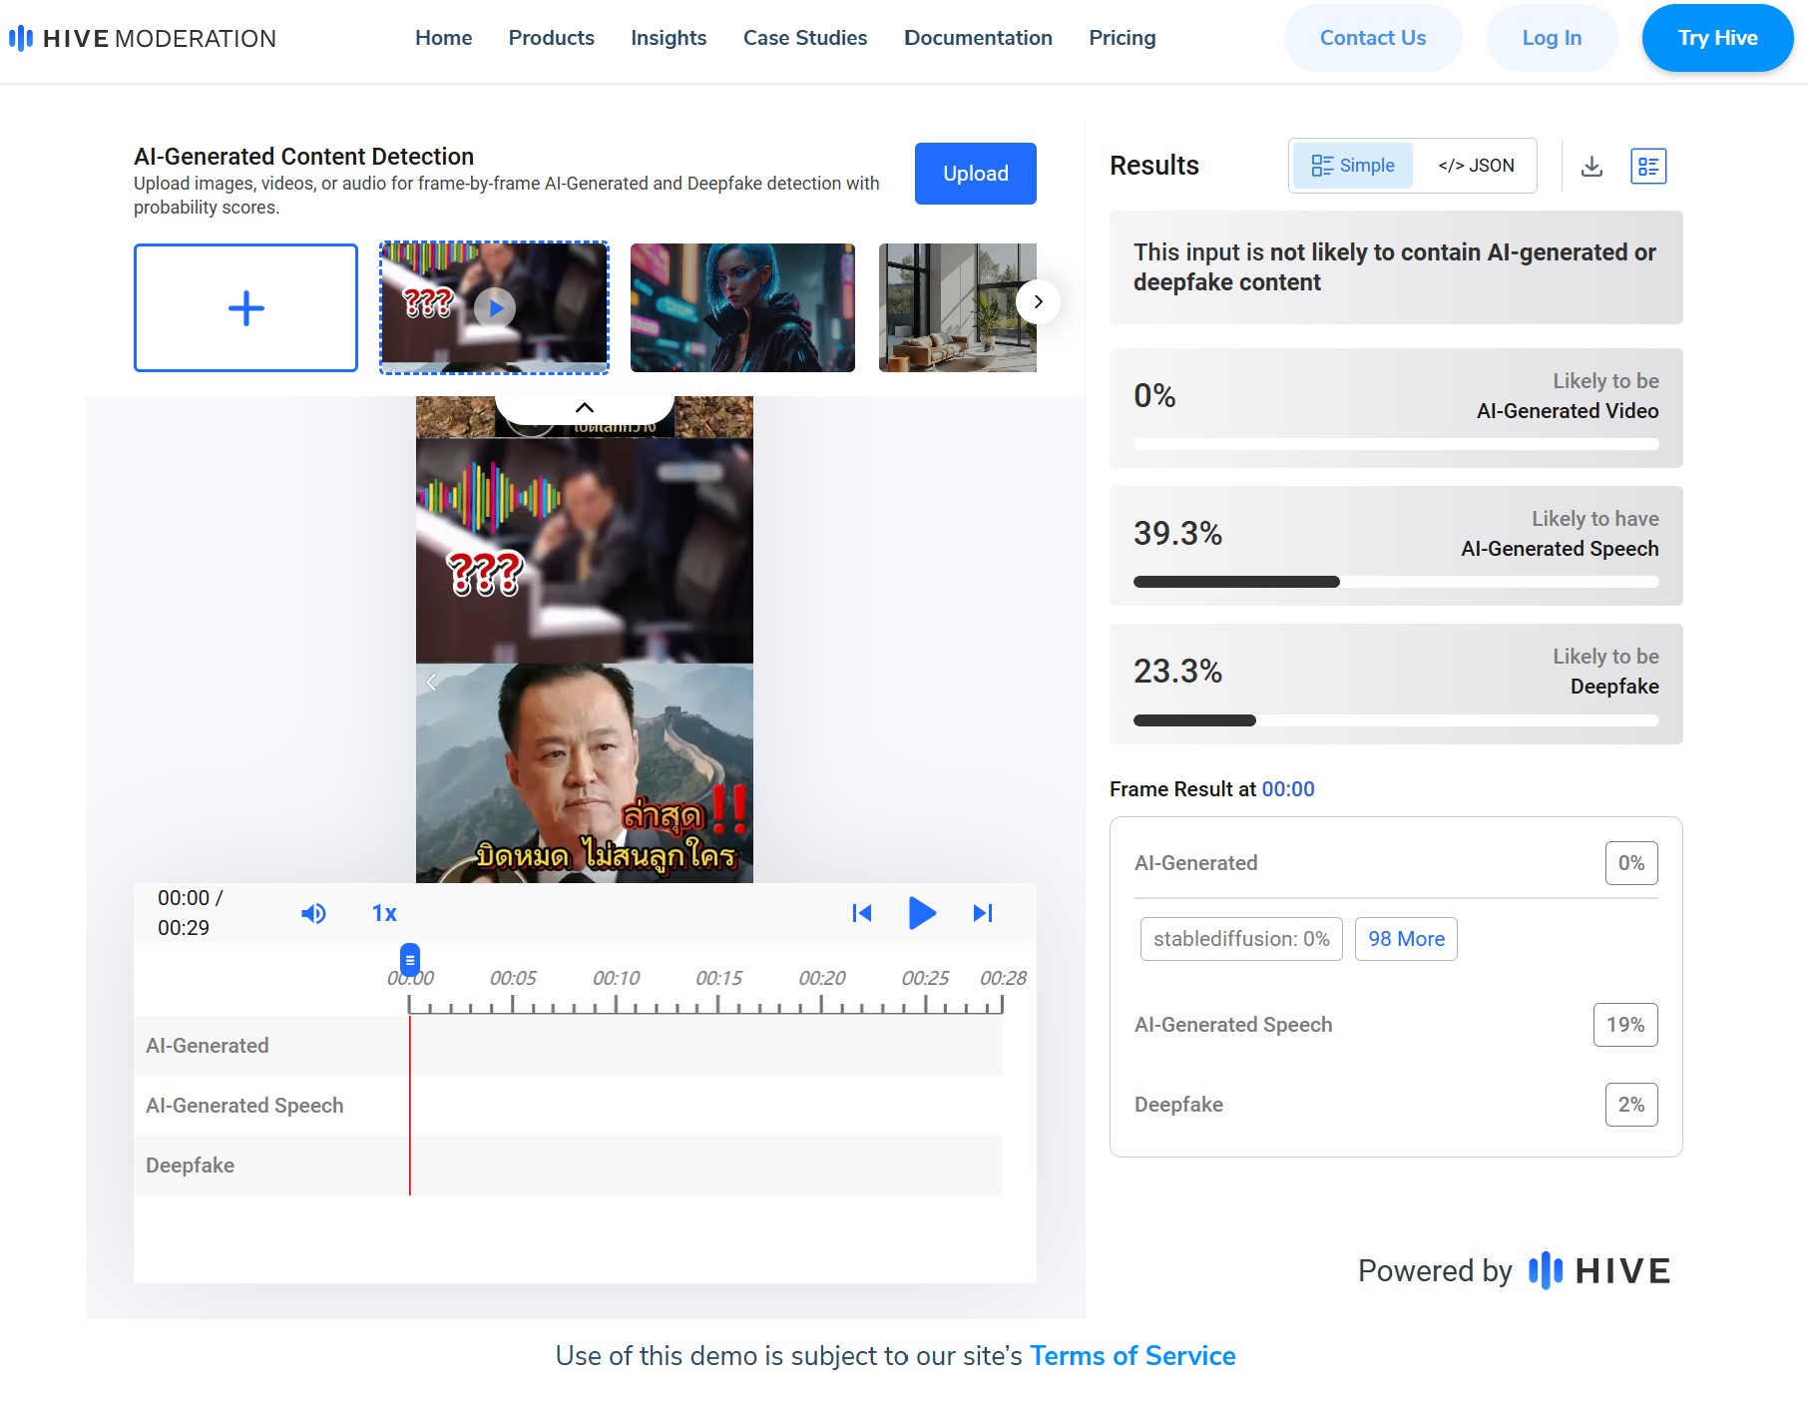Viewport: 1808px width, 1405px height.
Task: Click the AI-Generated timeline track row
Action: (x=568, y=1046)
